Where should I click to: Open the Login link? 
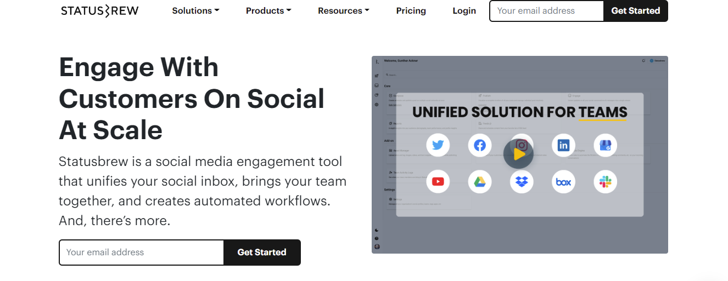click(464, 11)
